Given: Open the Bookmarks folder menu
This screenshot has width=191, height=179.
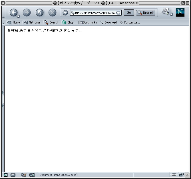Looking at the screenshot, I should 88,22.
